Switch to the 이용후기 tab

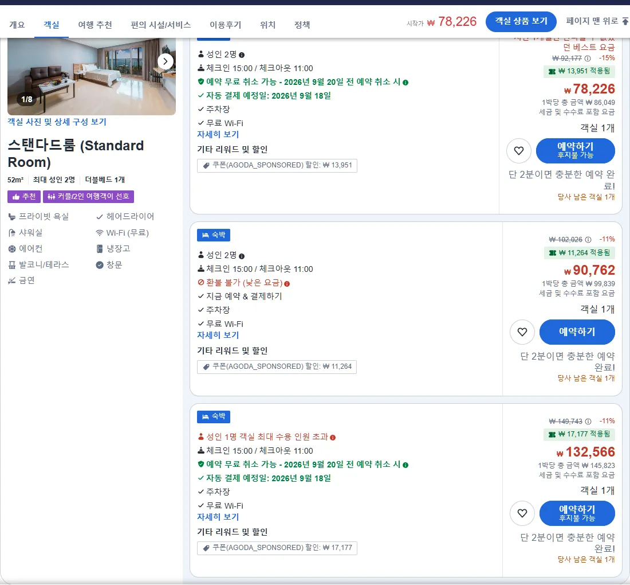tap(226, 25)
